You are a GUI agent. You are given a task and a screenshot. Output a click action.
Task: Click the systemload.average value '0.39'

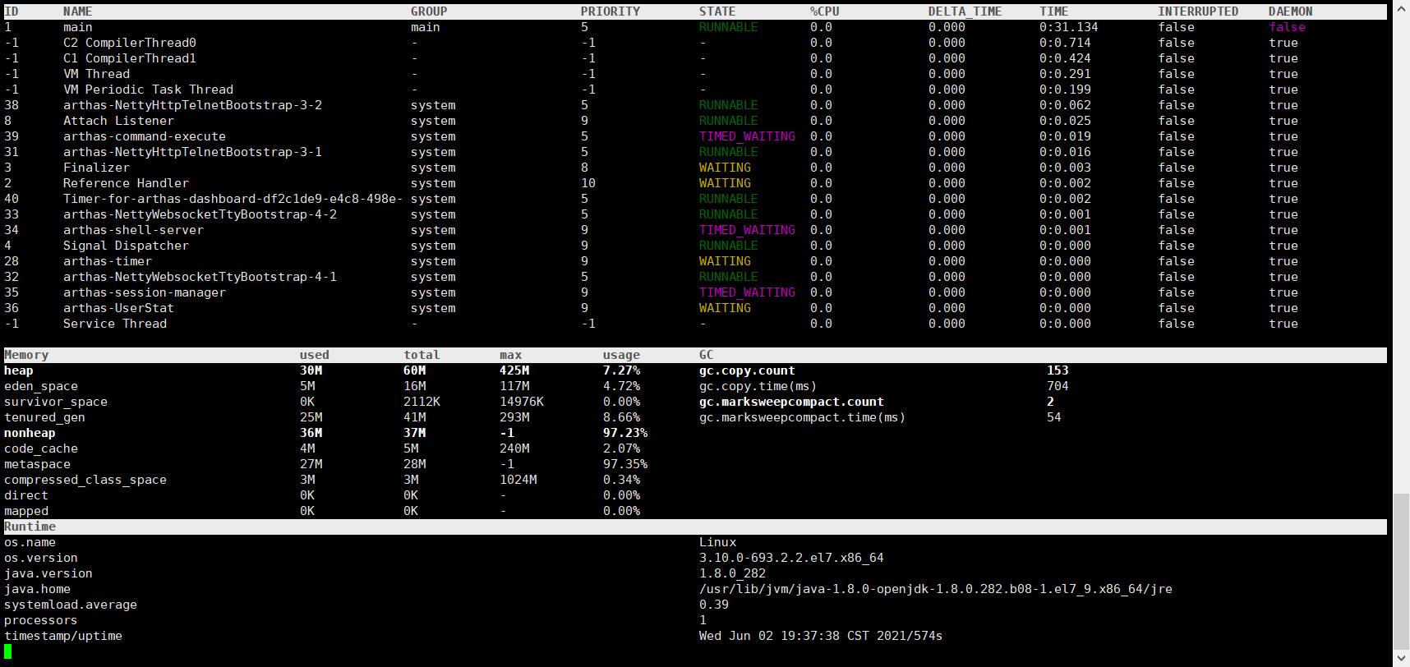point(714,605)
